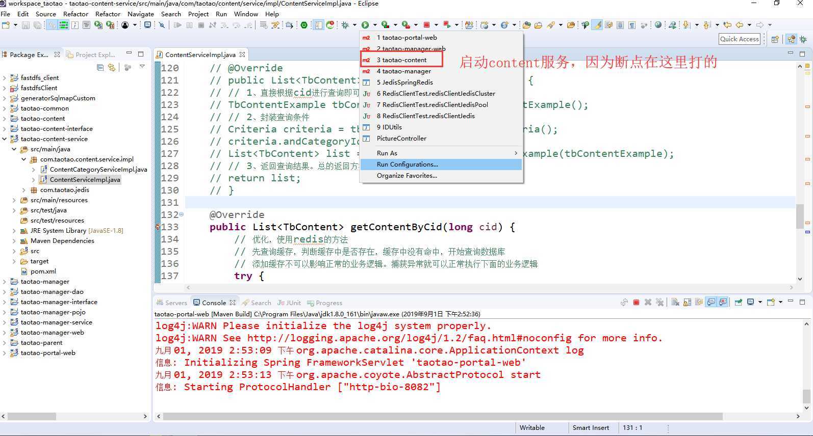Select 1 taotao-portal-web run entry

click(x=441, y=37)
